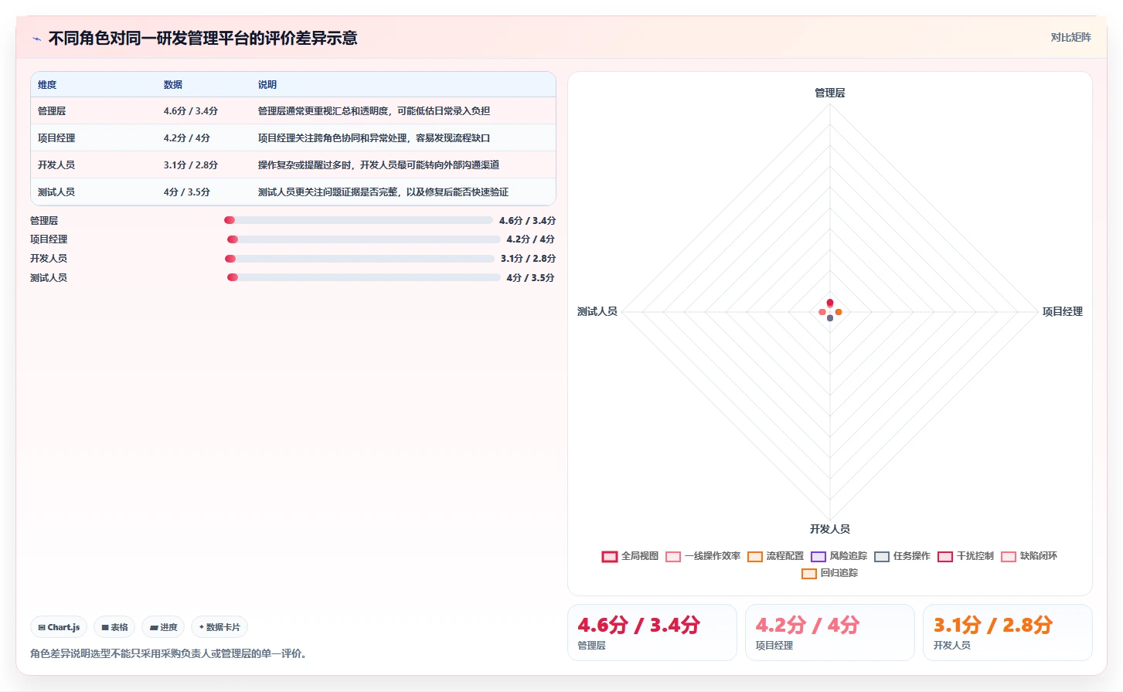The width and height of the screenshot is (1123, 692).
Task: Click the 项目经理 cell in the table
Action: pyautogui.click(x=56, y=138)
